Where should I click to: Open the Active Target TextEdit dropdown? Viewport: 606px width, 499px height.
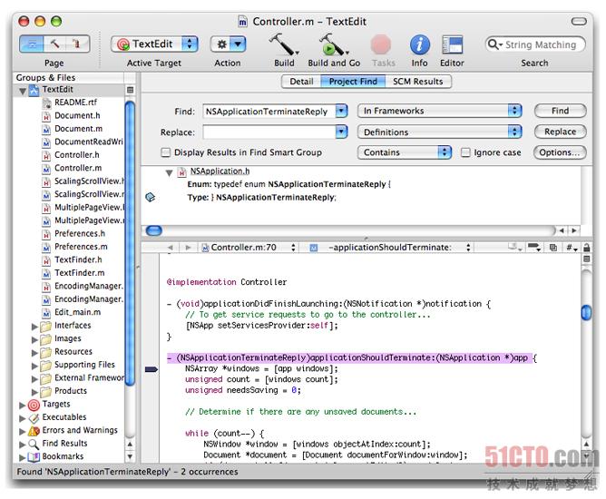[x=154, y=44]
